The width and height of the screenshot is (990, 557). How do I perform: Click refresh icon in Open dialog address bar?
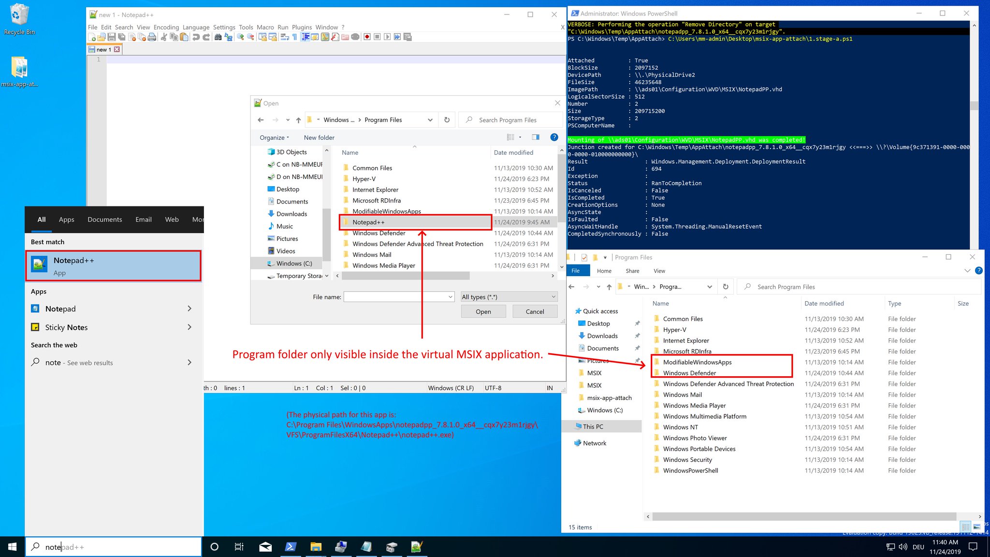[x=447, y=120]
